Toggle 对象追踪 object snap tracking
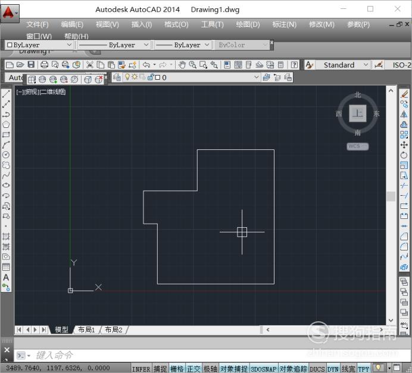 click(293, 369)
